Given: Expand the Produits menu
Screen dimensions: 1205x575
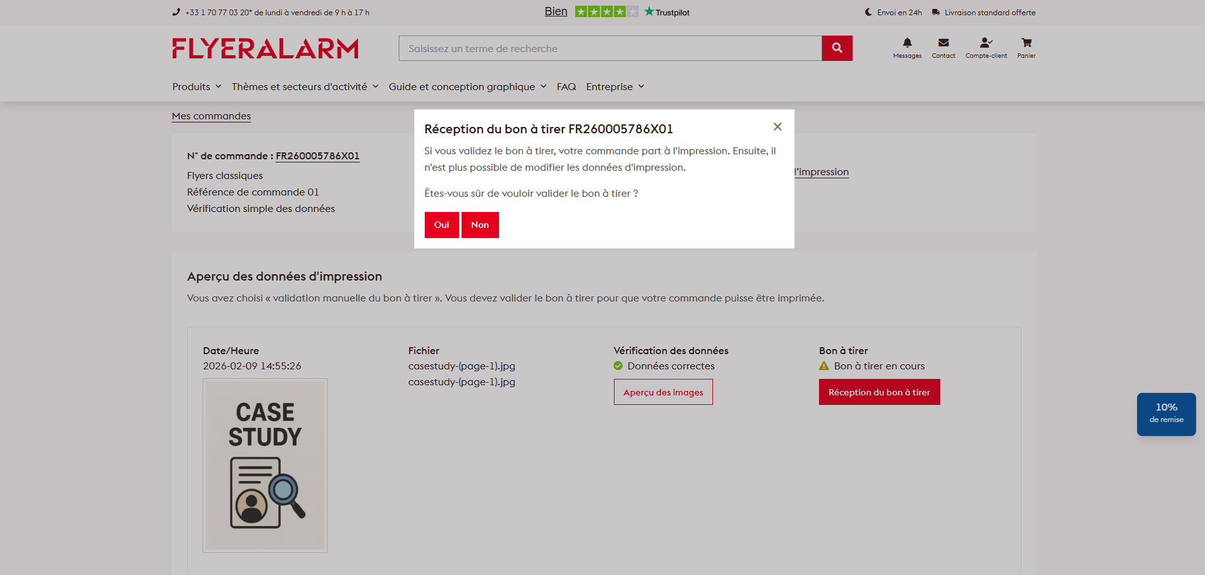Looking at the screenshot, I should tap(197, 87).
